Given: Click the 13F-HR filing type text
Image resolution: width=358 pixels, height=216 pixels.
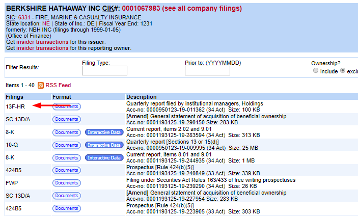Looking at the screenshot, I should point(15,106).
